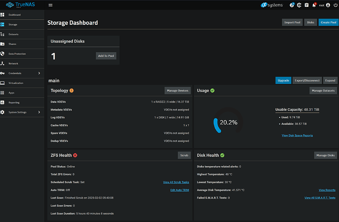Click the Network sidebar icon
This screenshot has height=222, width=339.
point(2,63)
